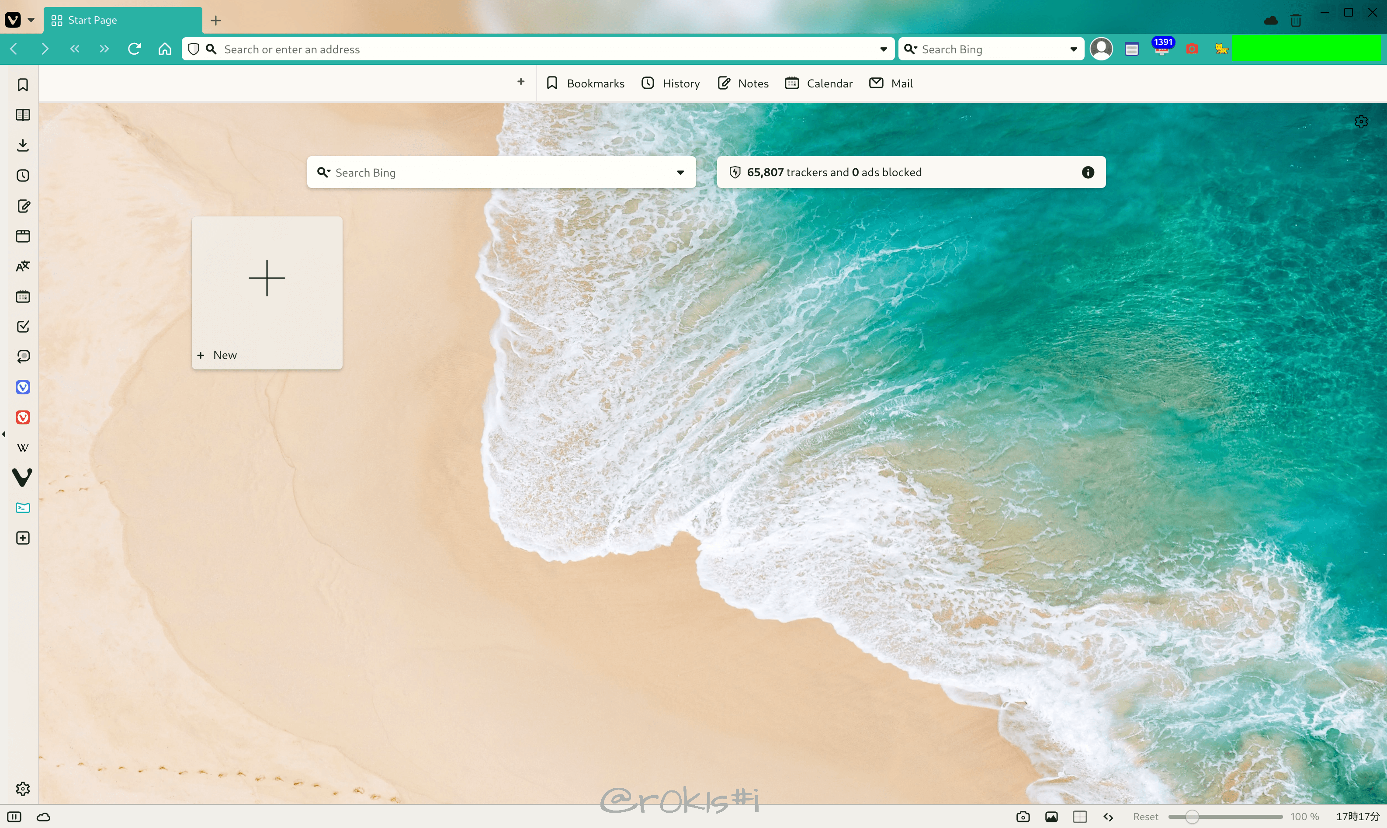Open the Bookmarks panel in sidebar
The height and width of the screenshot is (828, 1387).
click(23, 85)
